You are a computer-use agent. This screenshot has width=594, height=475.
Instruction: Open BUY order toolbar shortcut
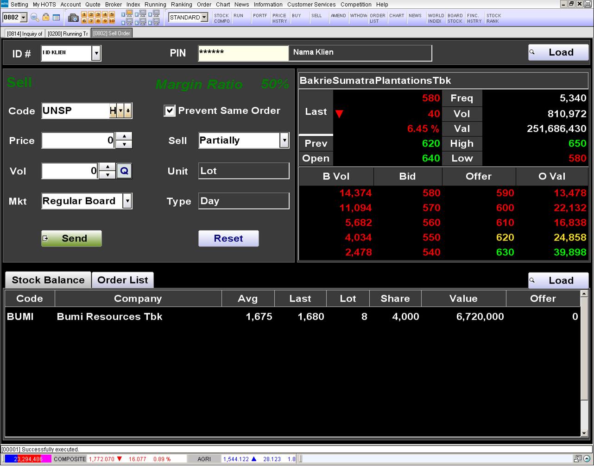(297, 16)
